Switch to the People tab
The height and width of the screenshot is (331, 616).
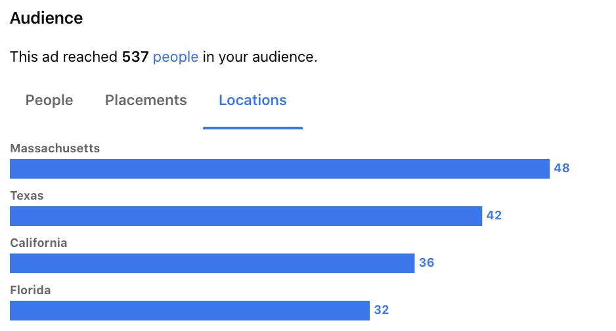click(x=49, y=100)
